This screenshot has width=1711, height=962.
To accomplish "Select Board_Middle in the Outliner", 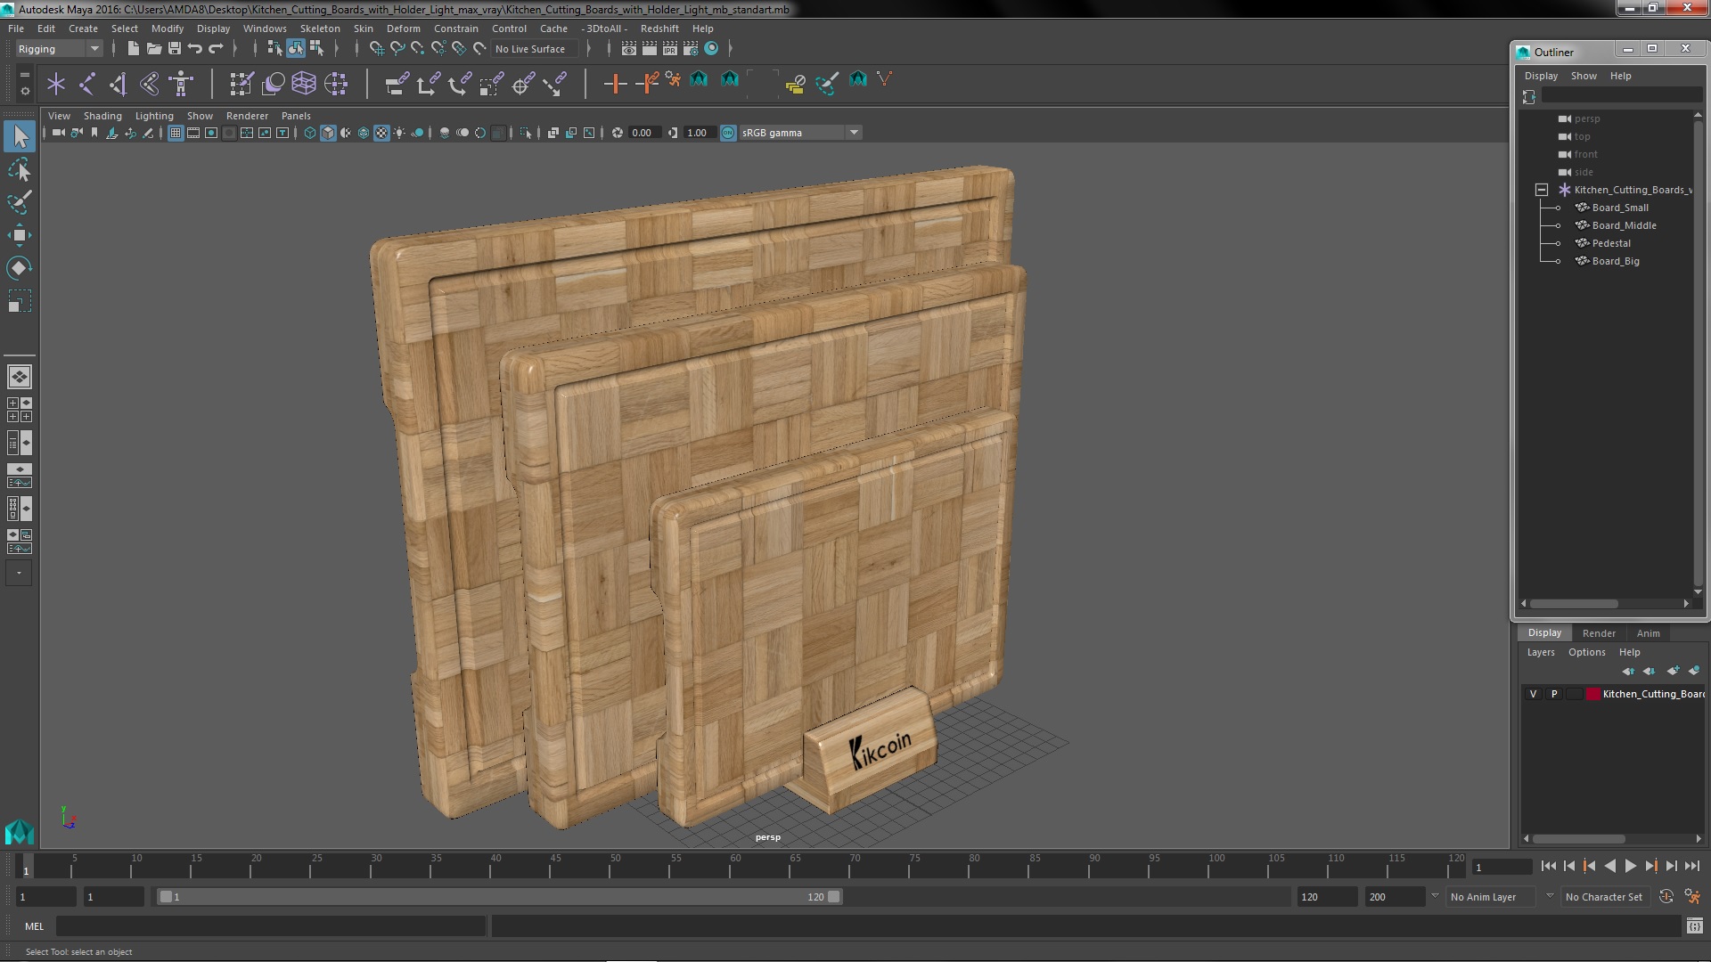I will 1624,225.
